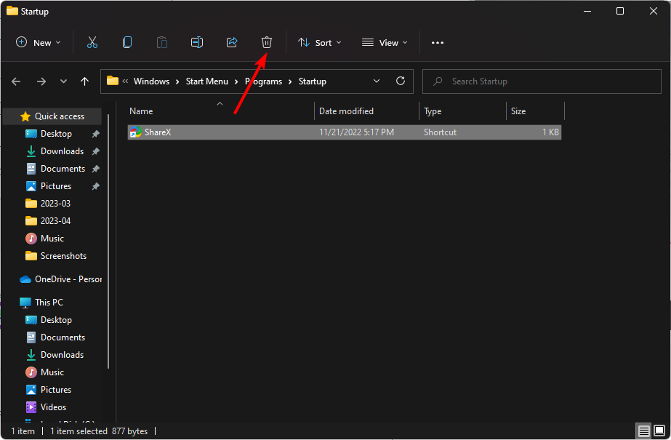The width and height of the screenshot is (671, 440).
Task: Open the View dropdown
Action: pyautogui.click(x=385, y=42)
